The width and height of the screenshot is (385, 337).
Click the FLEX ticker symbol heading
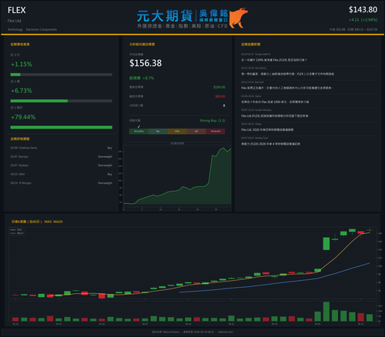coord(17,10)
